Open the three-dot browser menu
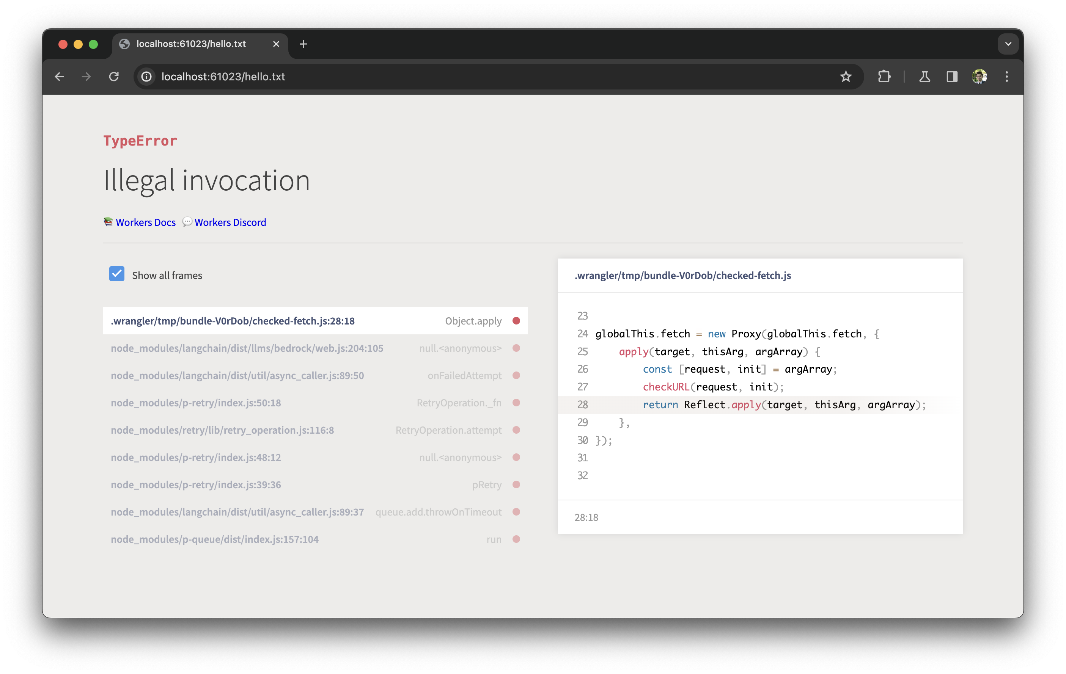Viewport: 1066px width, 674px height. [1007, 77]
